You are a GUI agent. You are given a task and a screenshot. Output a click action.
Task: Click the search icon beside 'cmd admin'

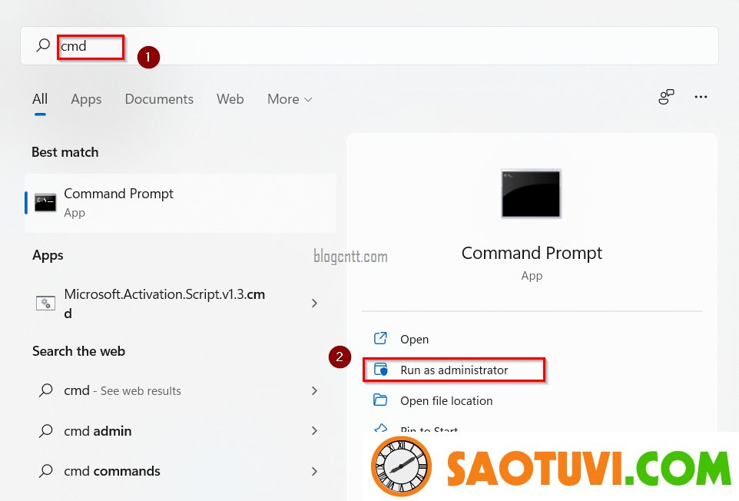click(x=46, y=431)
